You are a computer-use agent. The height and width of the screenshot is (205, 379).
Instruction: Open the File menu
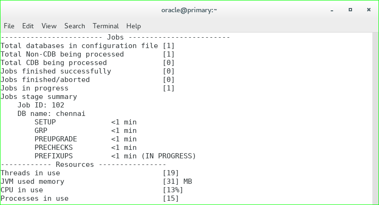pyautogui.click(x=9, y=26)
